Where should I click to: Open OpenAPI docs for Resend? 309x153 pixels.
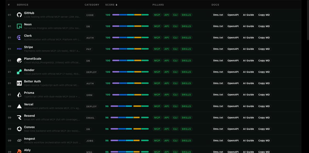(x=233, y=117)
